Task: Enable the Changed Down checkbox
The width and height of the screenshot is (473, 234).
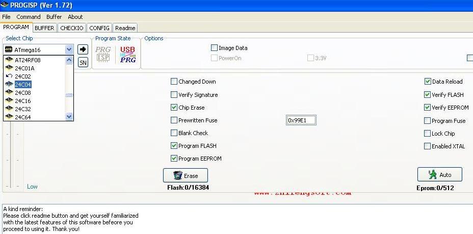Action: coord(174,82)
